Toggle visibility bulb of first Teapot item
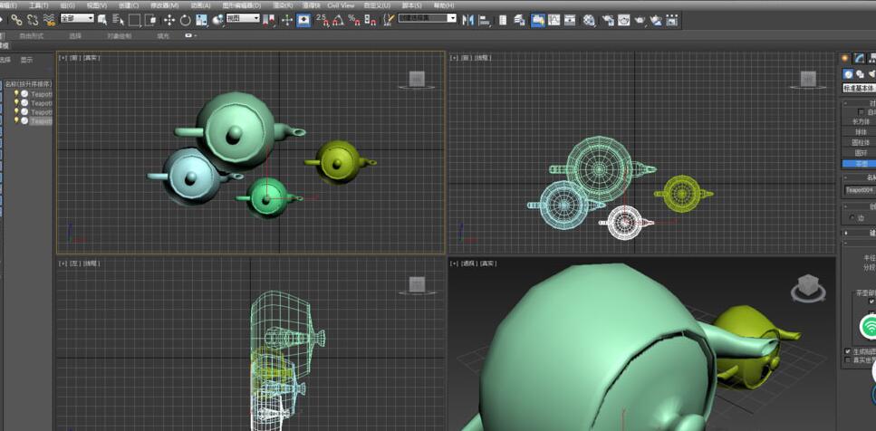 coord(16,93)
